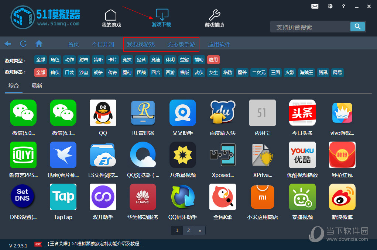Image resolution: width=377 pixels, height=250 pixels.
Task: Launch the 优酷视频播放 Youku icon
Action: point(302,155)
